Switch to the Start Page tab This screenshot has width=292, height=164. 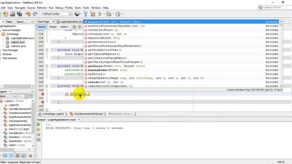43,21
